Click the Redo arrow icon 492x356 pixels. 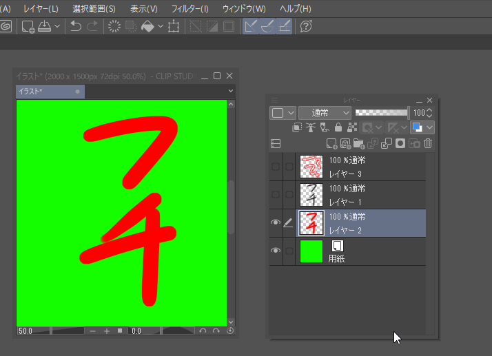tap(92, 26)
